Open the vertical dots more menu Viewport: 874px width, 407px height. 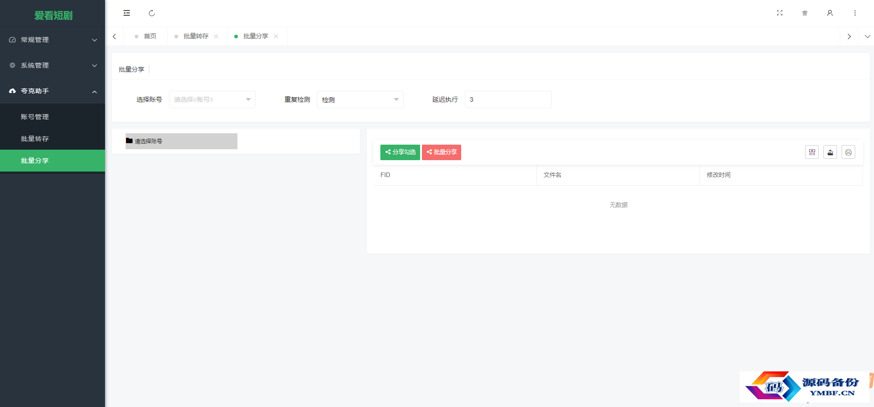pos(855,13)
